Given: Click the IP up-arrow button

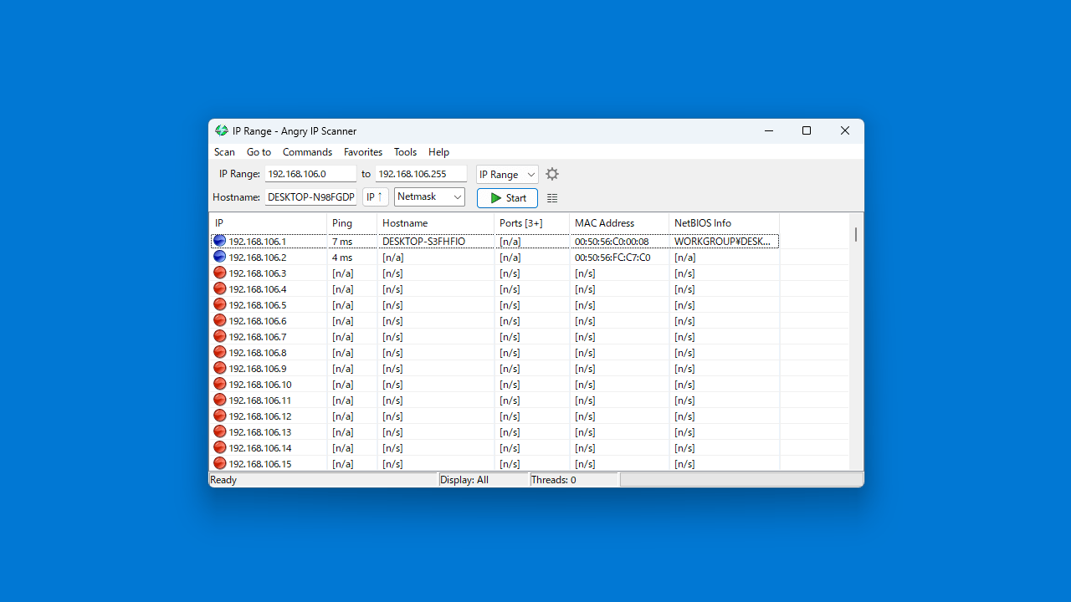Looking at the screenshot, I should point(376,196).
